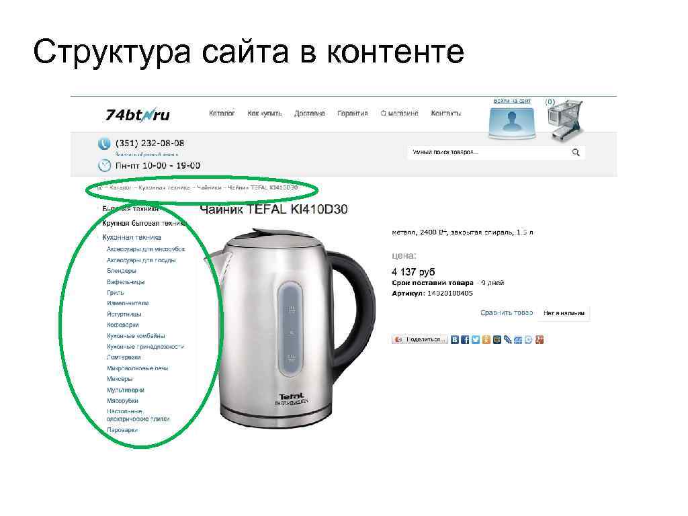Share via the VK icon
688x516 pixels.
[455, 339]
